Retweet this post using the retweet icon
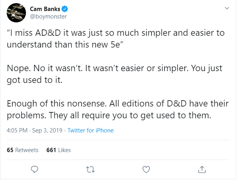 tap(90, 169)
